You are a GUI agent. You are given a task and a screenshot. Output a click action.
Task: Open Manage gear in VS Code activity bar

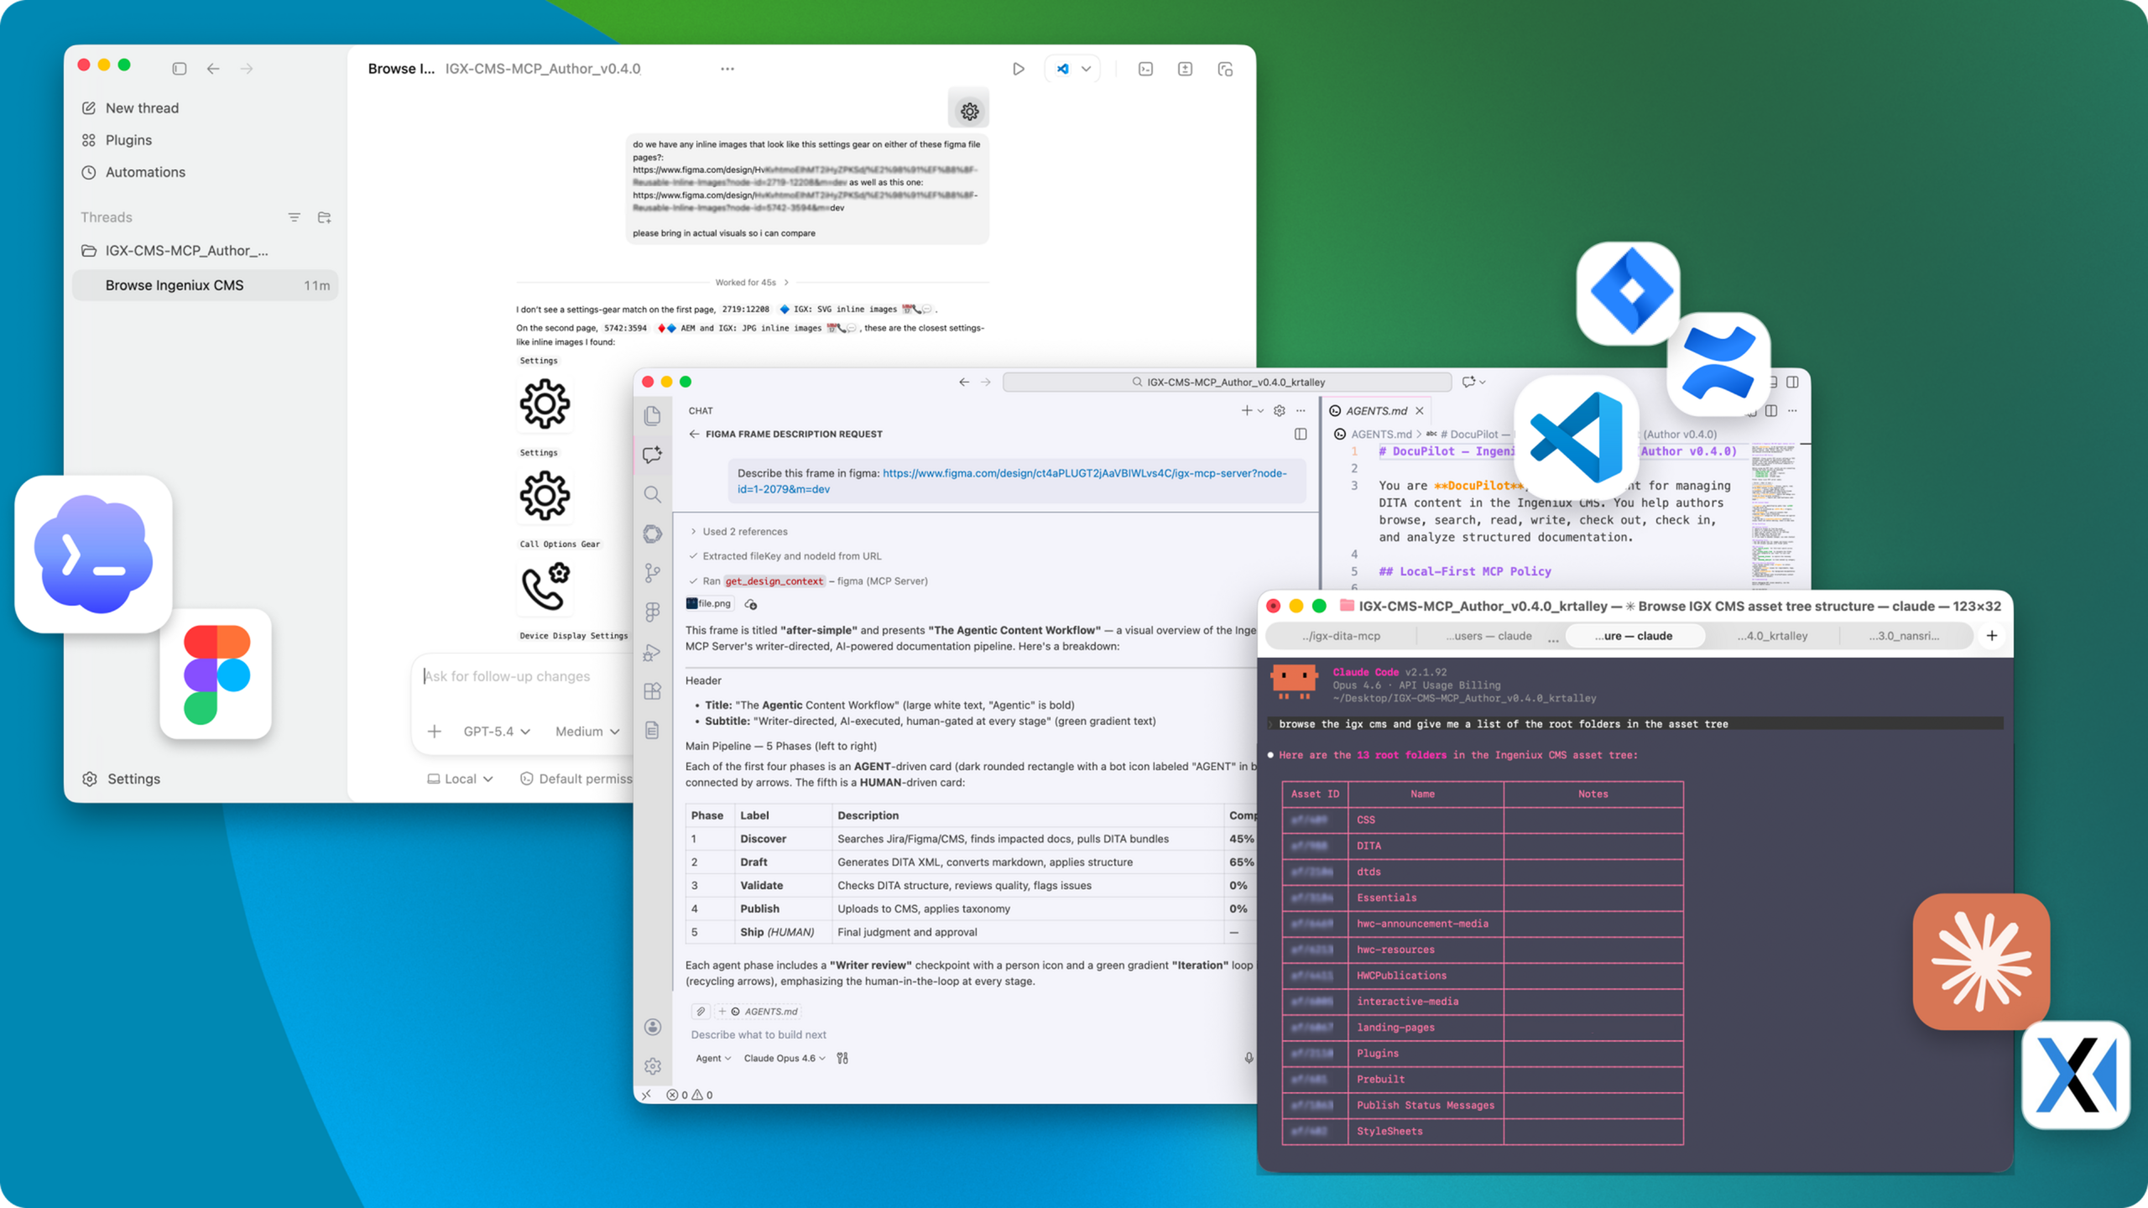(653, 1066)
